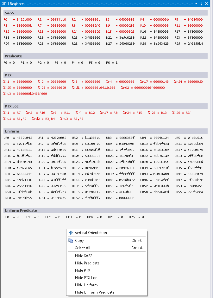Choose Select All from the context menu
This screenshot has width=213, height=298.
tap(83, 248)
